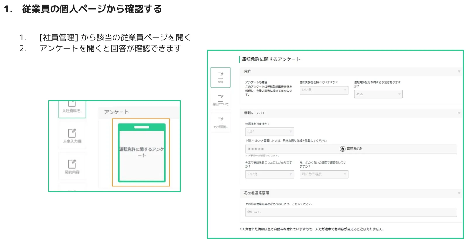This screenshot has height=243, width=468.
Task: Collapse the 運転について section header arrow
Action: [459, 113]
